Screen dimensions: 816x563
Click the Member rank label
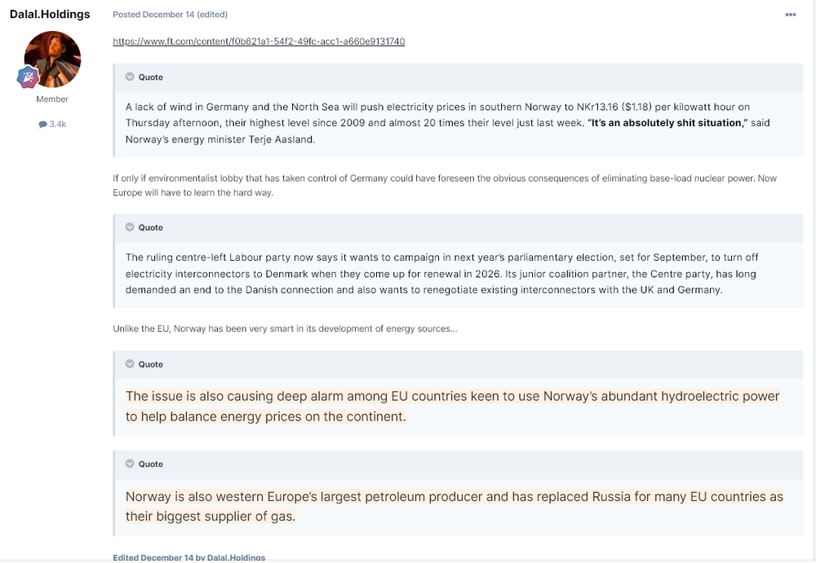(52, 99)
